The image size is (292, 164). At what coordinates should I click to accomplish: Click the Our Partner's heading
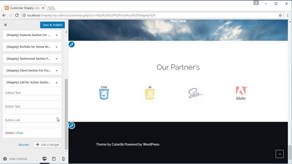[x=178, y=67]
